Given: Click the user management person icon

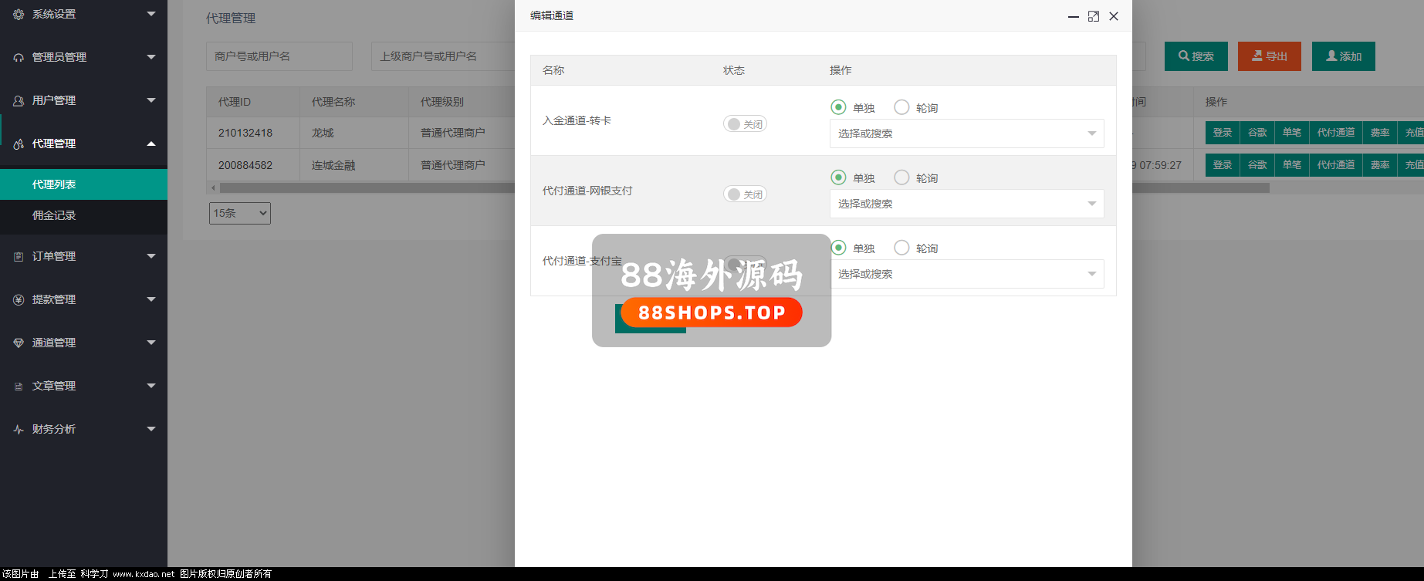Looking at the screenshot, I should [x=19, y=101].
